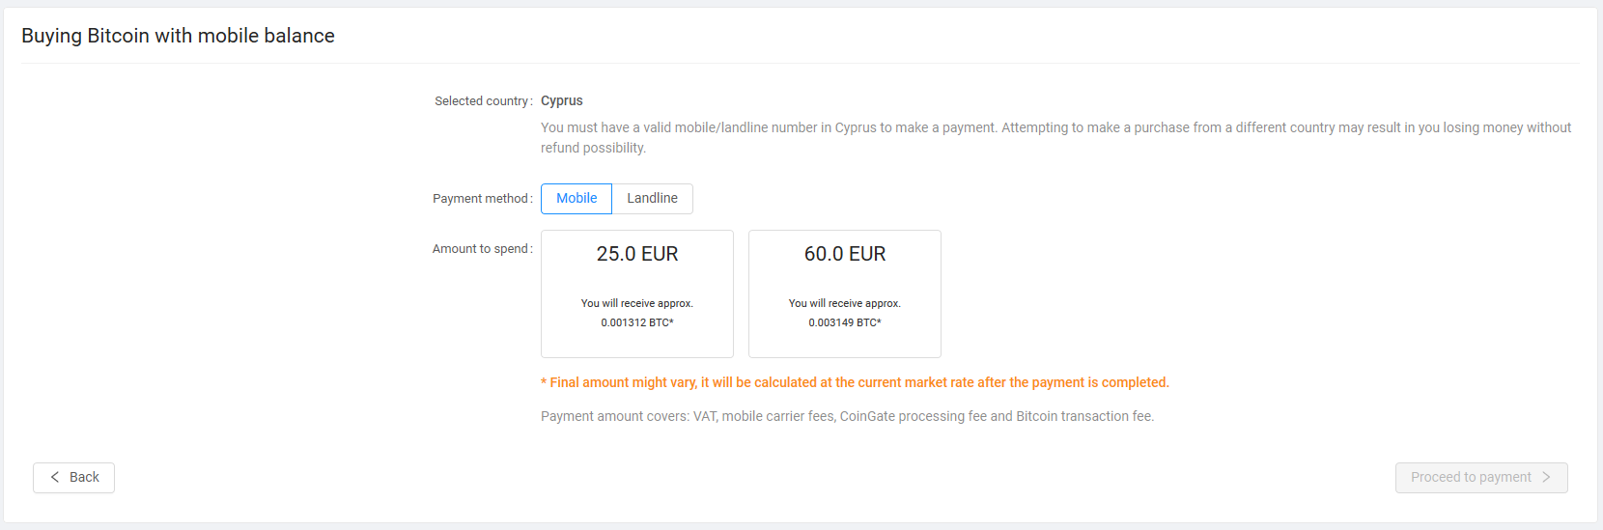Go back using the Back button
This screenshot has width=1603, height=530.
pos(73,478)
